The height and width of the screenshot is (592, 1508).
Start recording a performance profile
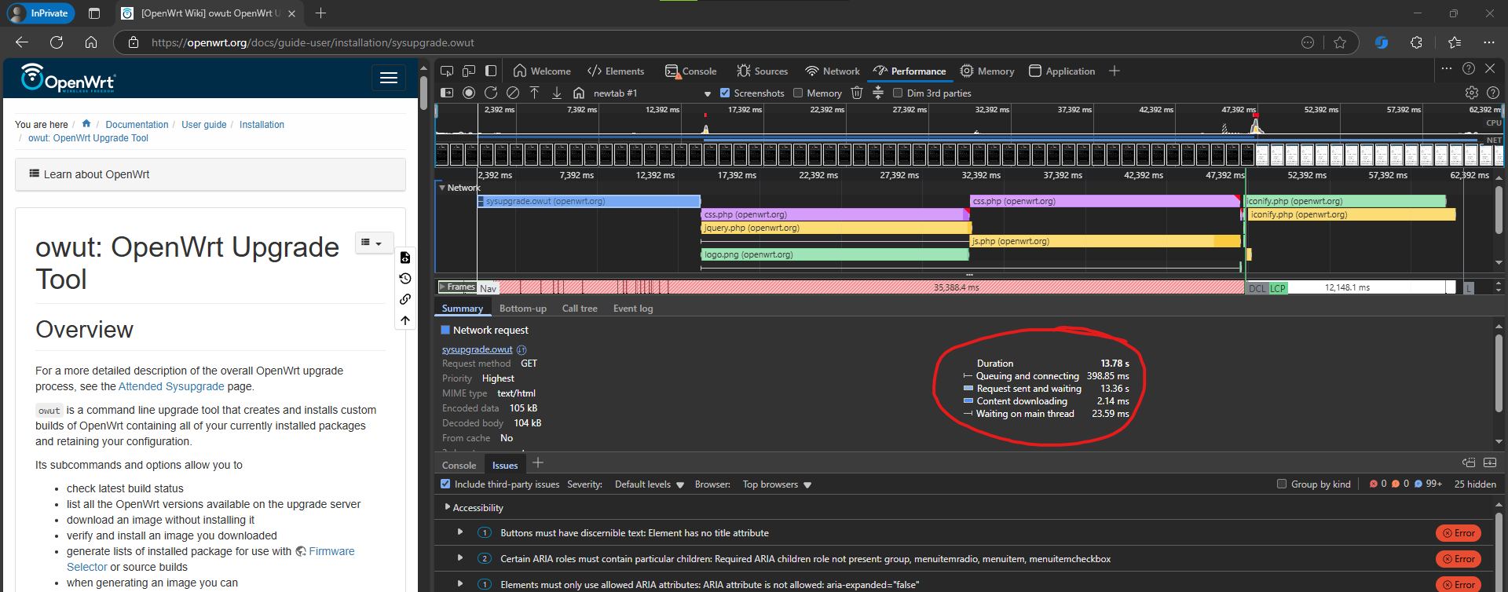[469, 93]
